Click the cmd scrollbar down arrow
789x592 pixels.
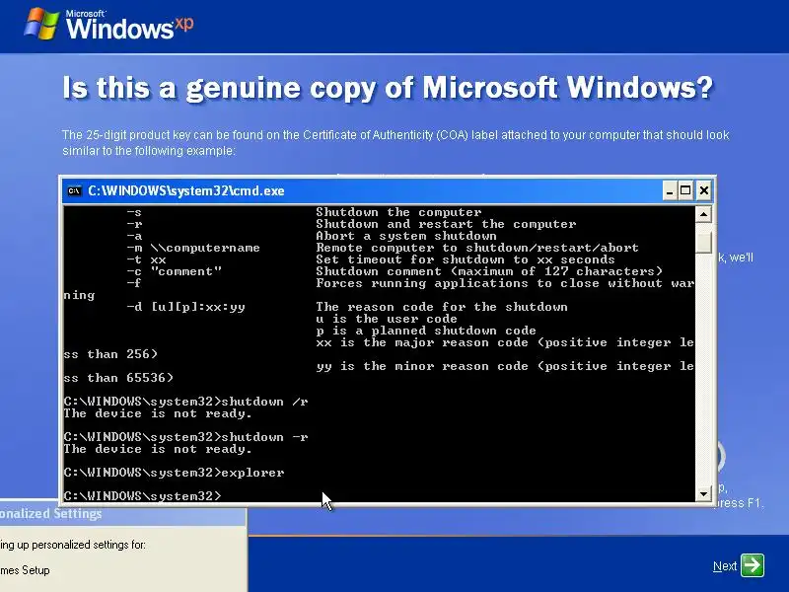(x=703, y=493)
